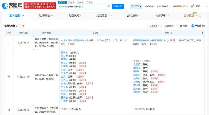Image resolution: width=209 pixels, height=115 pixels.
Task: Open 彭毅 总经理 link
Action: tap(63, 84)
